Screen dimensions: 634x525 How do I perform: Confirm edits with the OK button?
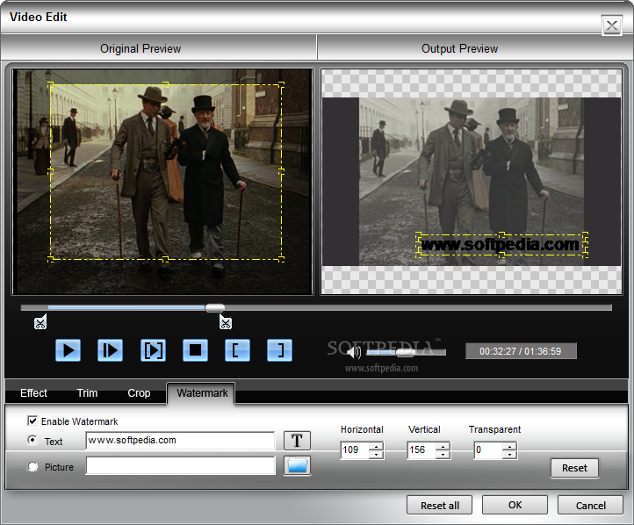click(x=515, y=505)
